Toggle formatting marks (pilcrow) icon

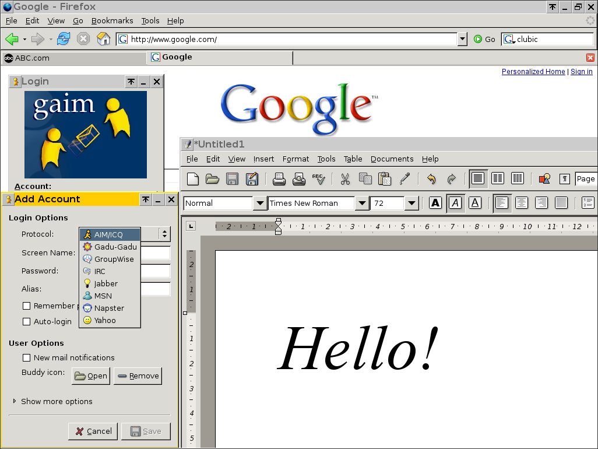[564, 179]
